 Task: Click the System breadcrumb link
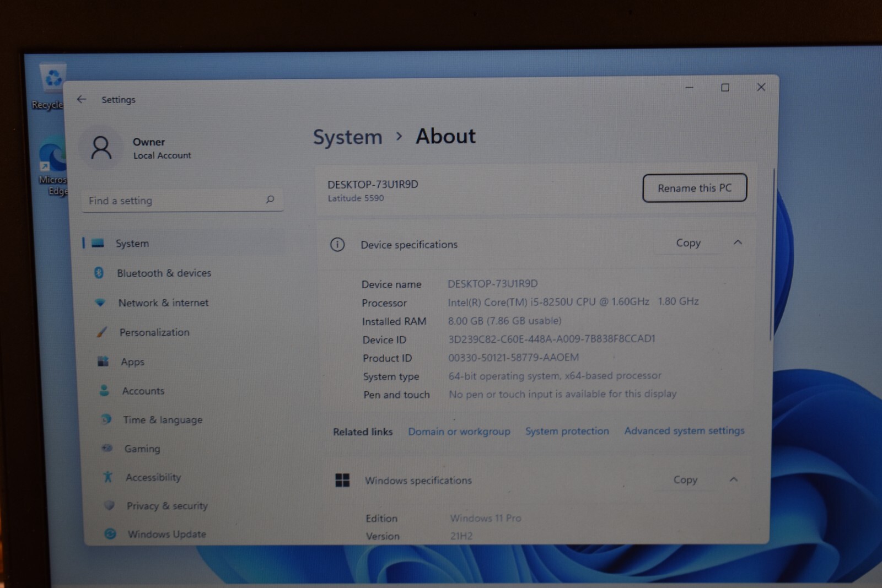pyautogui.click(x=348, y=137)
